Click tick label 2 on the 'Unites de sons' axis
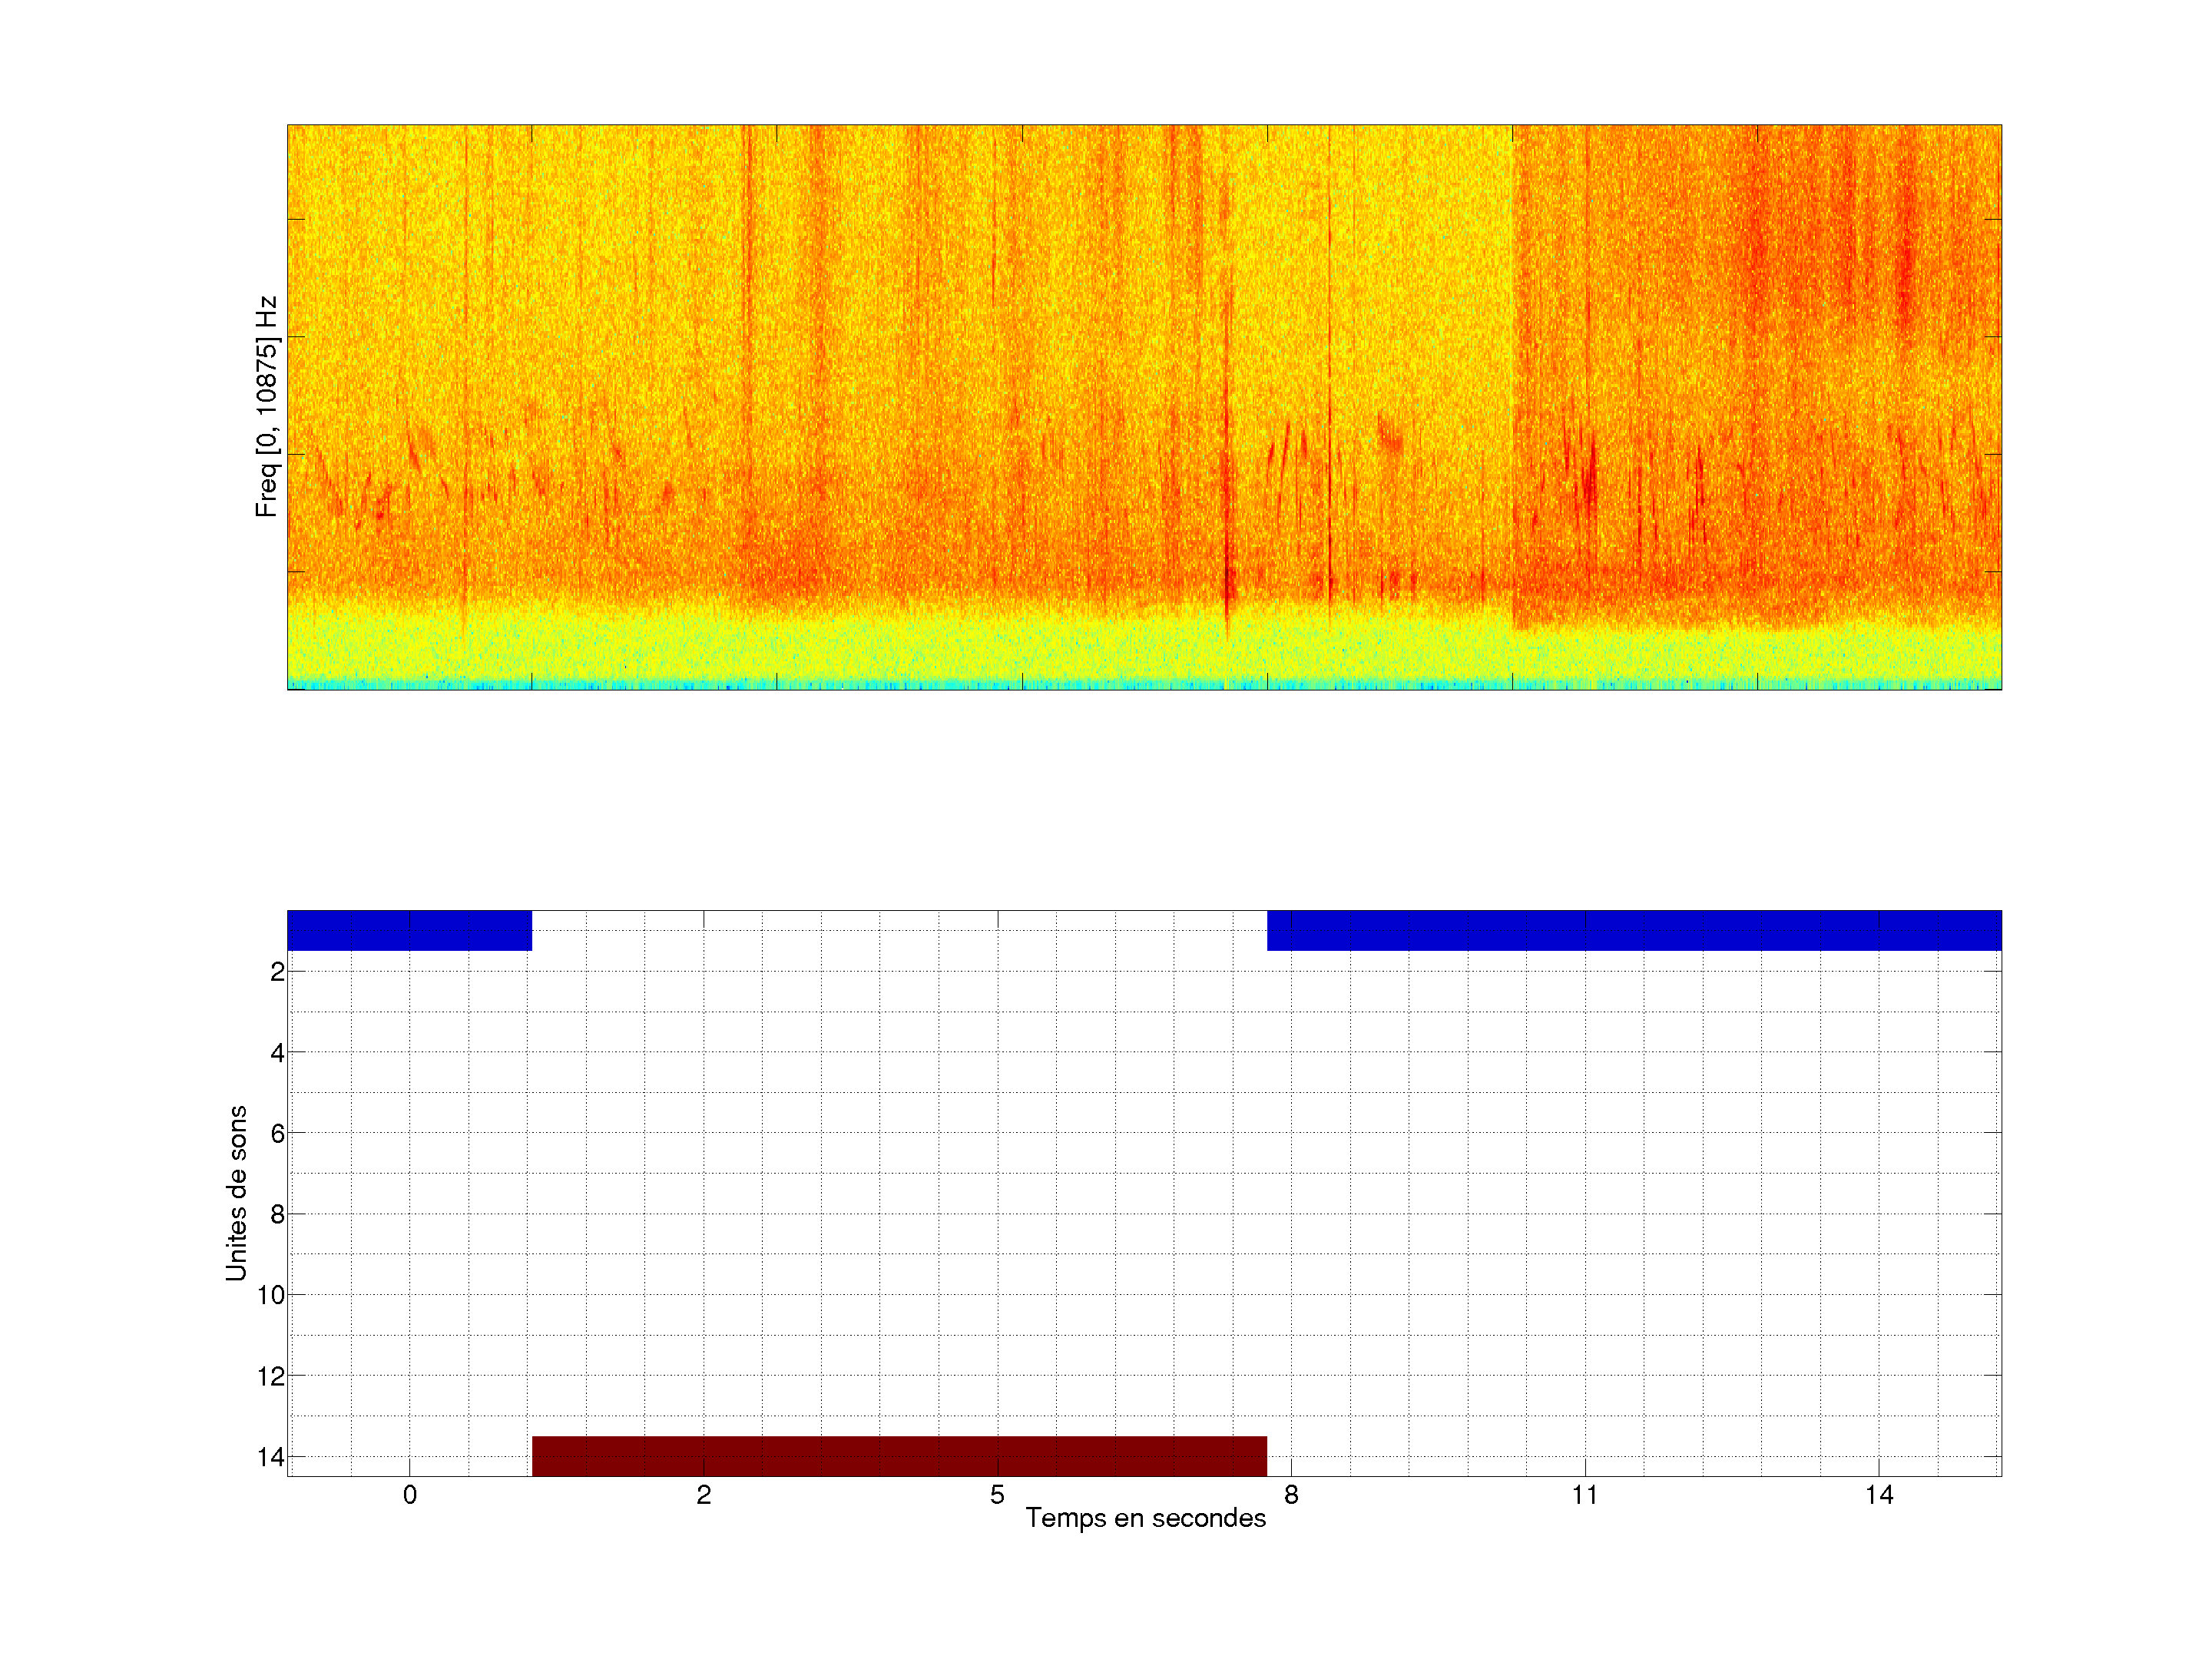 click(277, 972)
